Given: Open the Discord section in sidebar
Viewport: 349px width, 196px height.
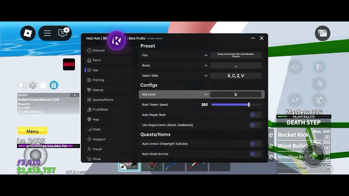Looking at the screenshot, I should (x=108, y=50).
